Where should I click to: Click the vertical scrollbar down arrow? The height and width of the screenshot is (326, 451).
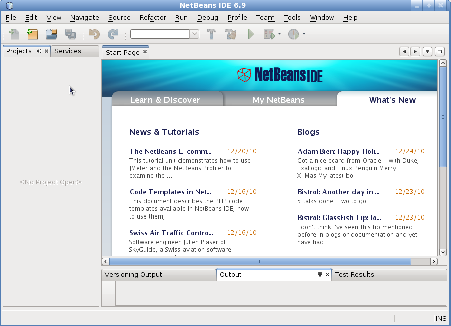pos(443,252)
